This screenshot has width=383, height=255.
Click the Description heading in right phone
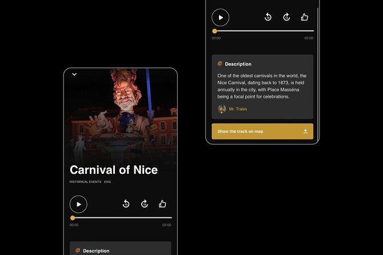tap(238, 64)
